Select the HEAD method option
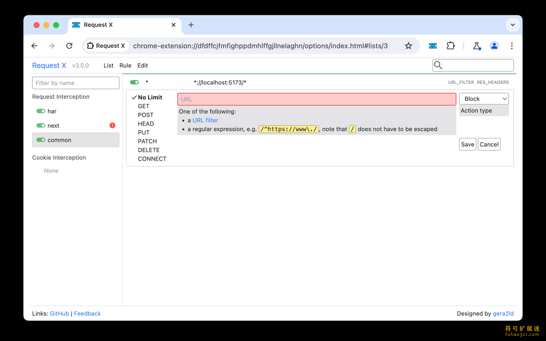The height and width of the screenshot is (341, 546). click(146, 124)
